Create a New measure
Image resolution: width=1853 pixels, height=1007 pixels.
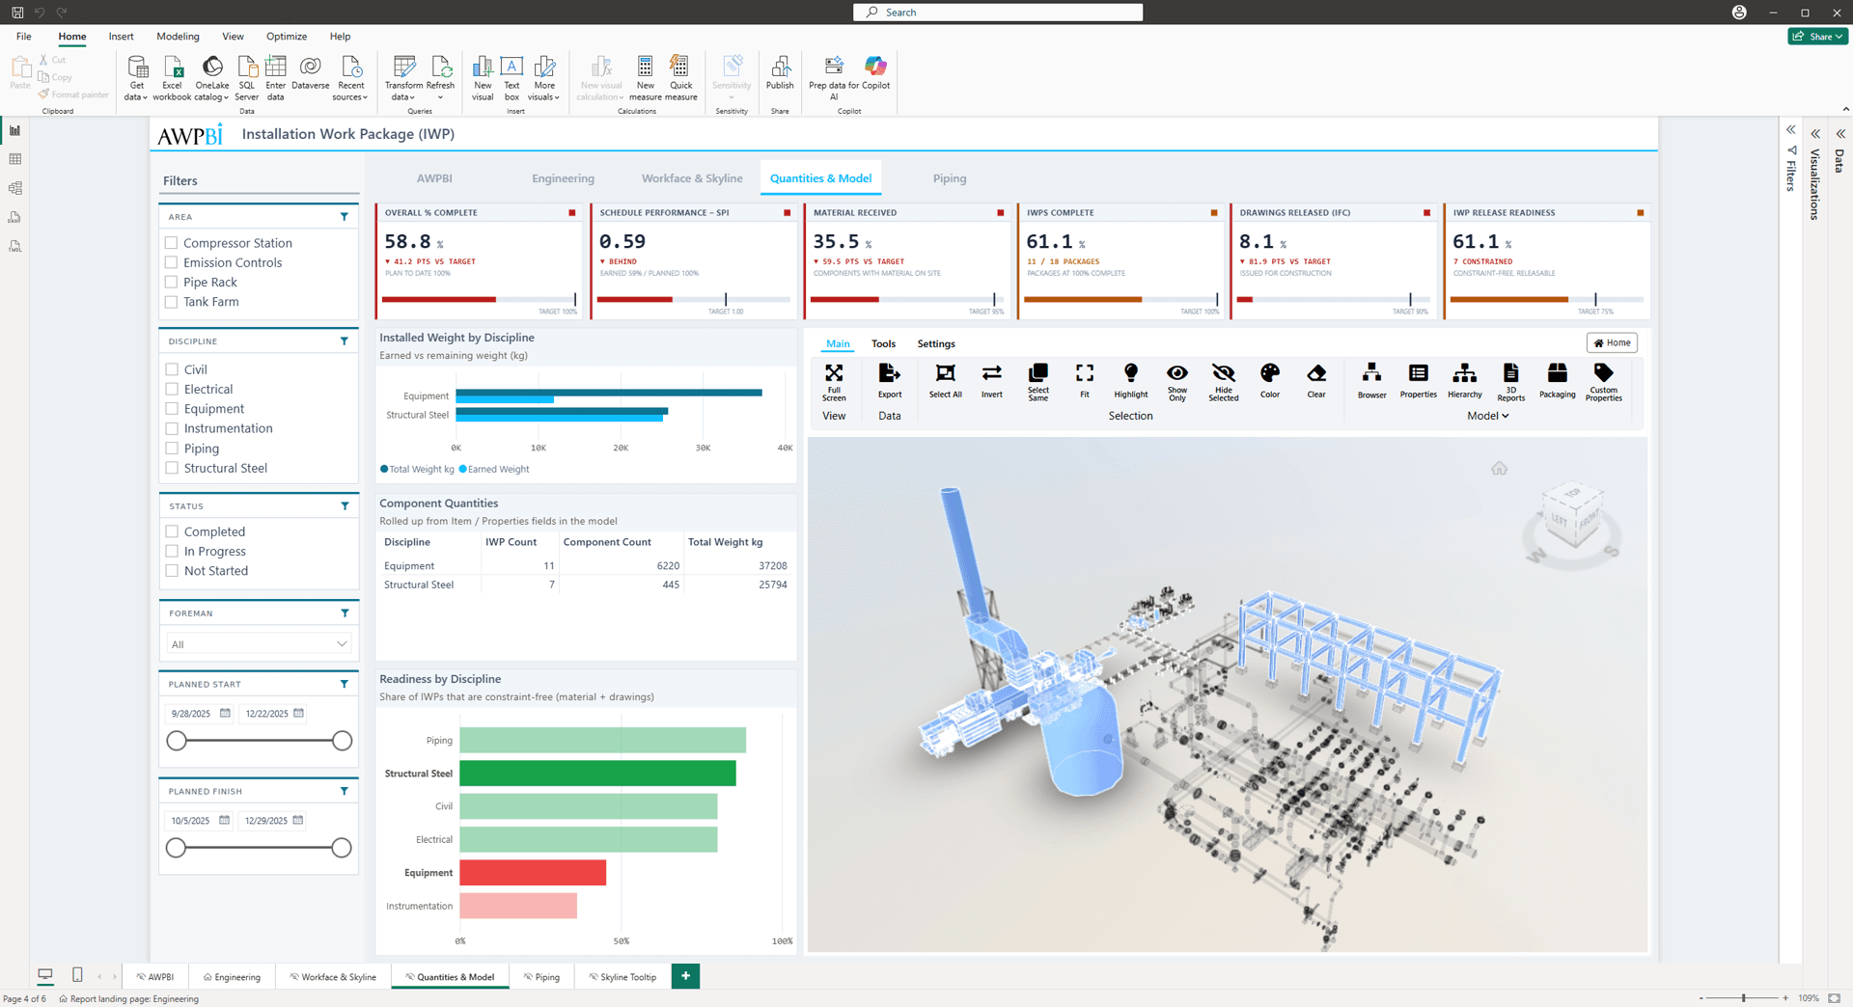click(646, 77)
